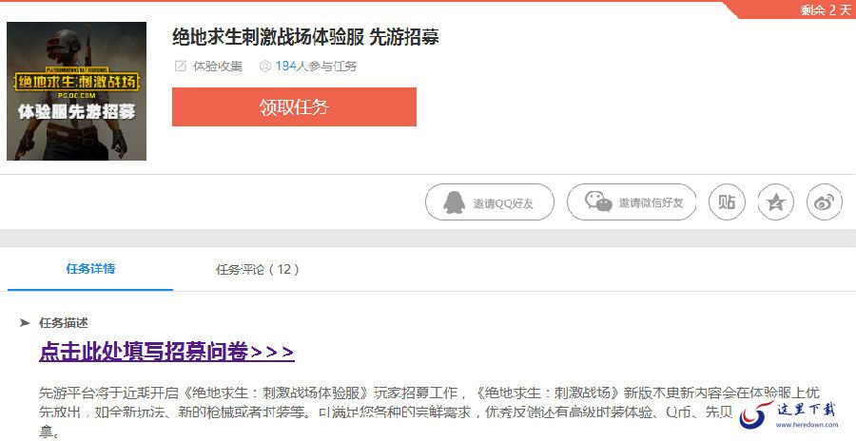This screenshot has width=856, height=441.
Task: Invite QQ friends via penguin icon
Action: 455,202
